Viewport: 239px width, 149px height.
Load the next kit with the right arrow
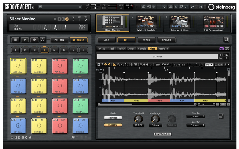click(63, 19)
